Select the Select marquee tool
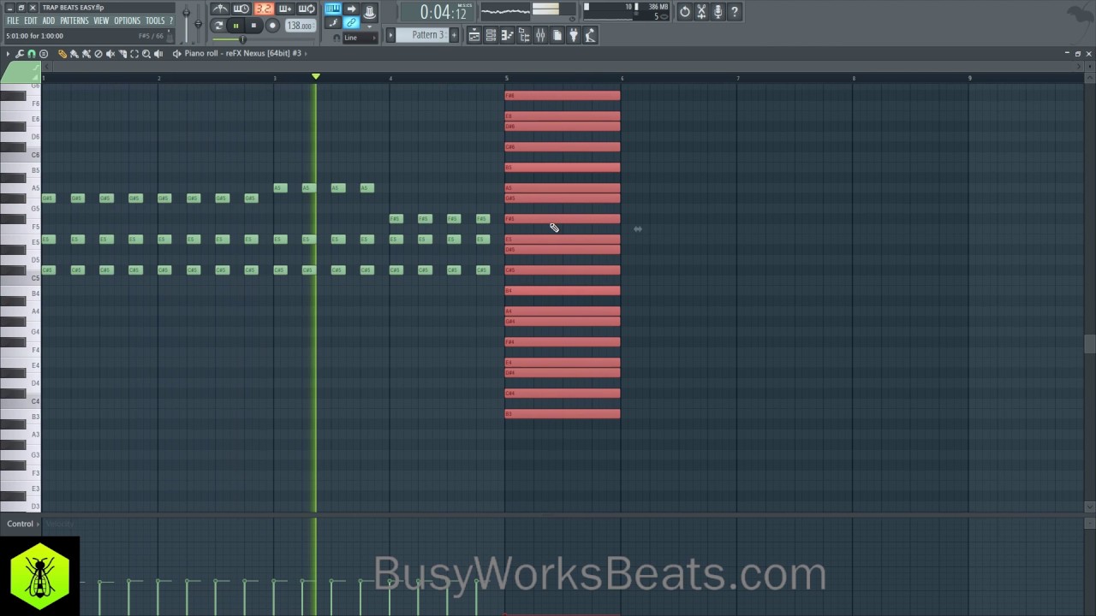 (134, 54)
